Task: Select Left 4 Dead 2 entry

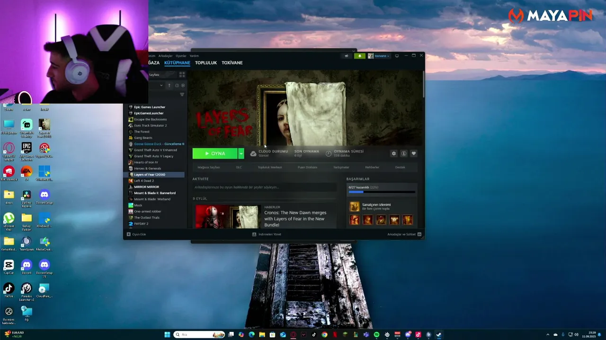Action: coord(144,181)
